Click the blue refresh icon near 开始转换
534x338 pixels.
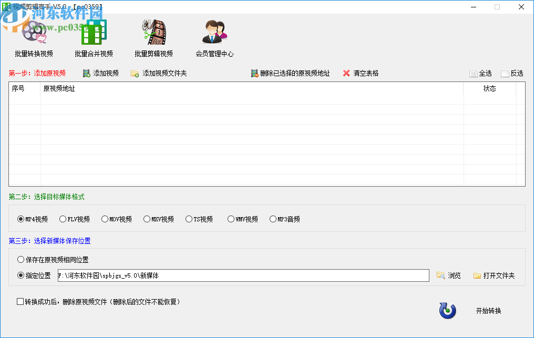[x=447, y=311]
